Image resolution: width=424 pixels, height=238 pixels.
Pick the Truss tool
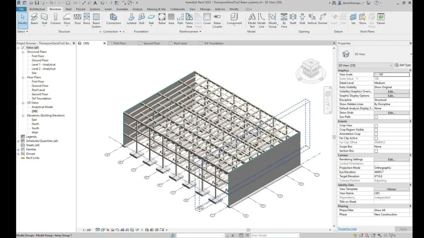tap(78, 19)
